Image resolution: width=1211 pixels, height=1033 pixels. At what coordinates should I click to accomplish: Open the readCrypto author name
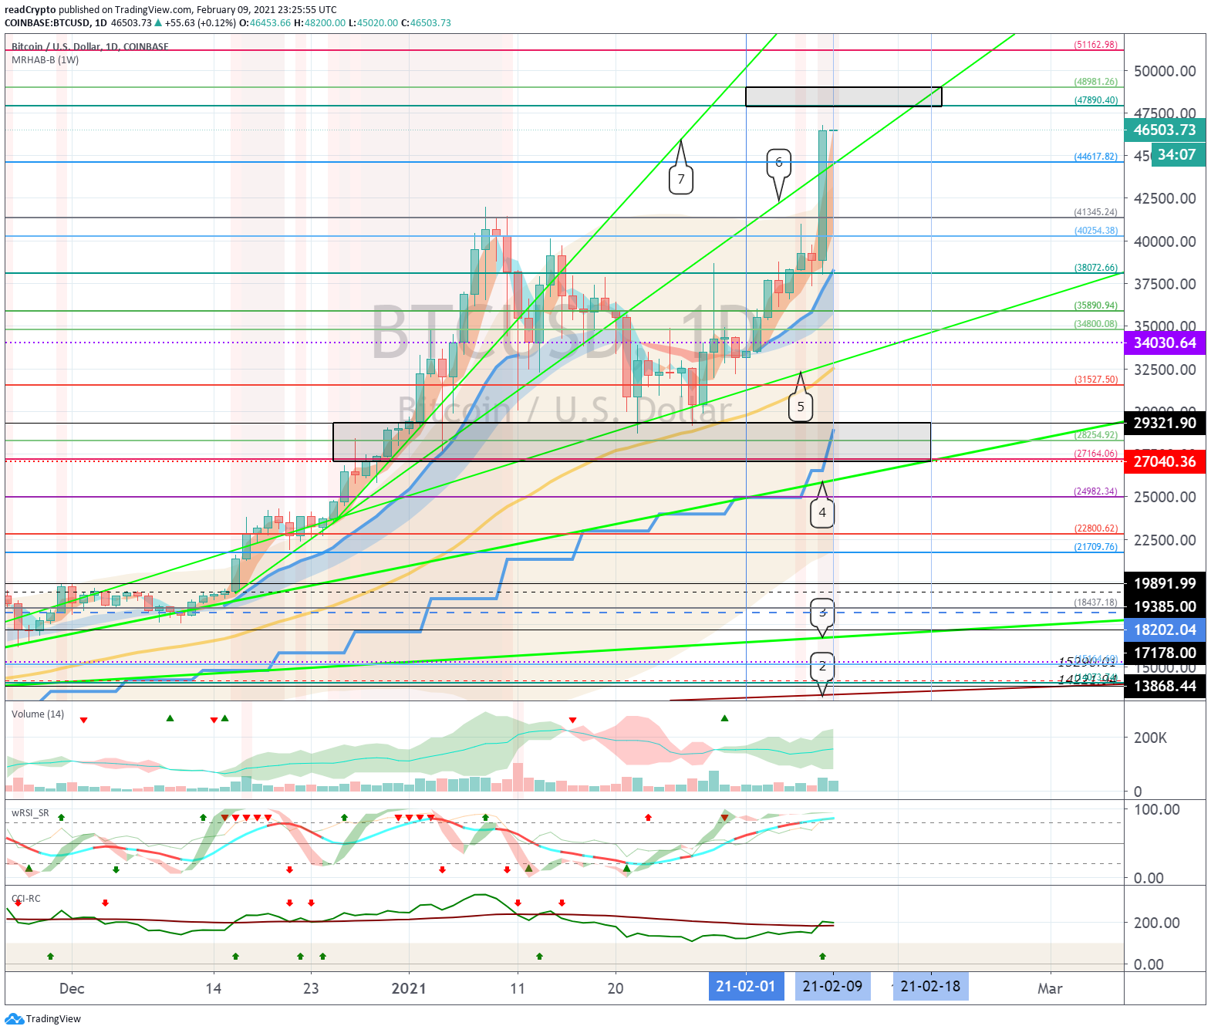point(30,10)
